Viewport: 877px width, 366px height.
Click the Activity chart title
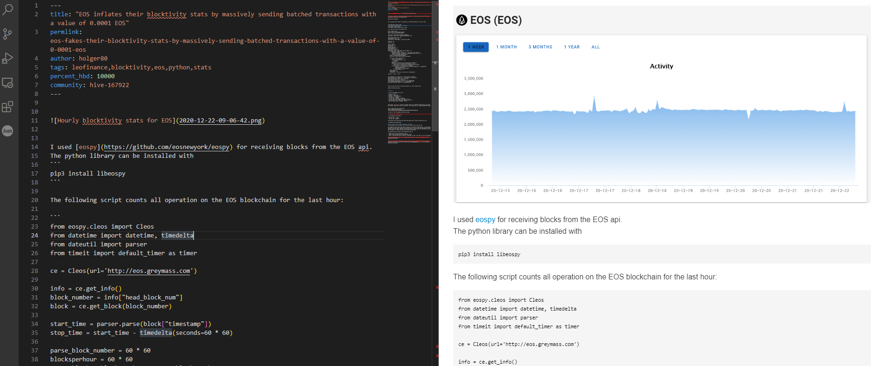pos(662,66)
